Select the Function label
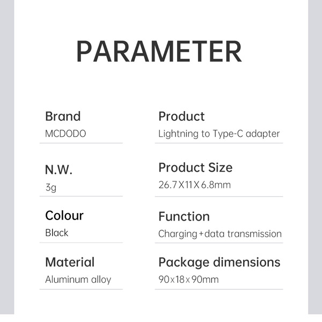Image resolution: width=322 pixels, height=322 pixels. point(184,217)
